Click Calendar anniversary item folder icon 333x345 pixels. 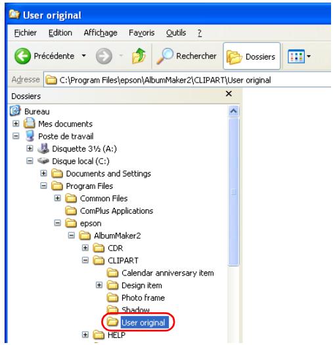112,273
